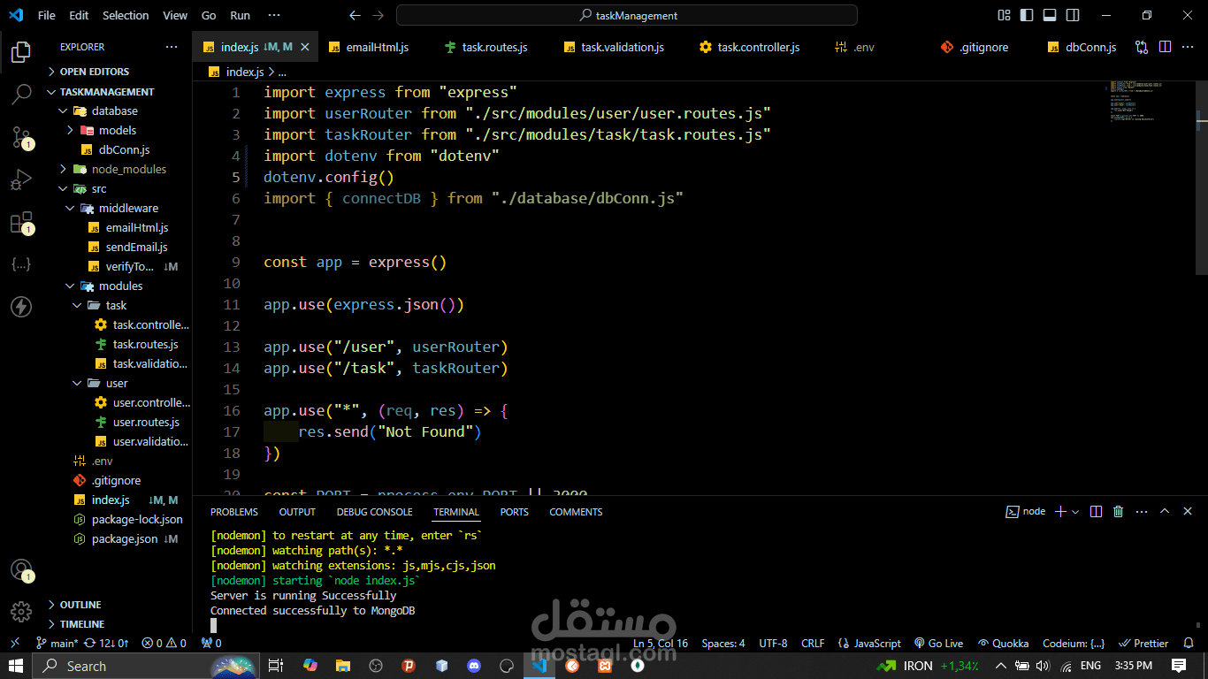
Task: Switch to the task.controller.js tab
Action: tap(749, 47)
